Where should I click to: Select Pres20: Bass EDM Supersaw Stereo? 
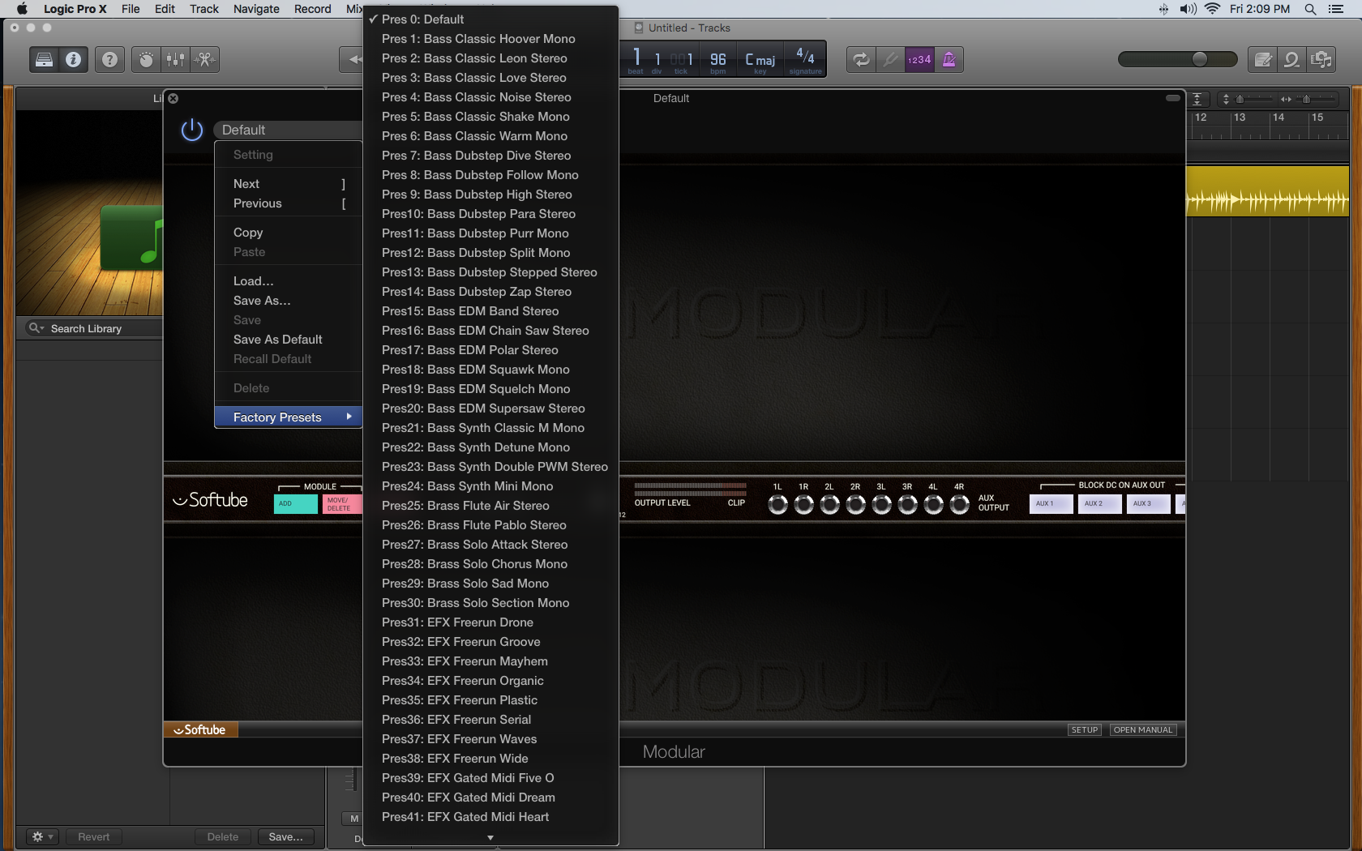pyautogui.click(x=483, y=408)
